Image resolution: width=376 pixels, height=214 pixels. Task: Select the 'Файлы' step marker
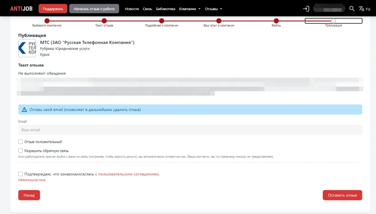[x=276, y=21]
